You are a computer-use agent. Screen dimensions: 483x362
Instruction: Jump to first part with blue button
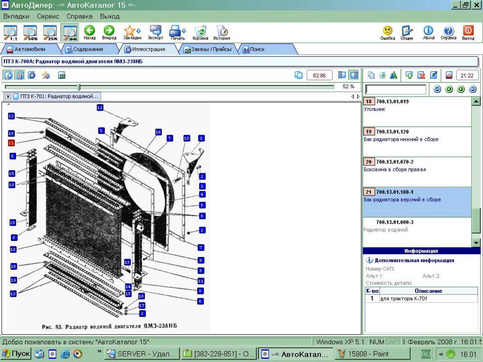click(438, 89)
